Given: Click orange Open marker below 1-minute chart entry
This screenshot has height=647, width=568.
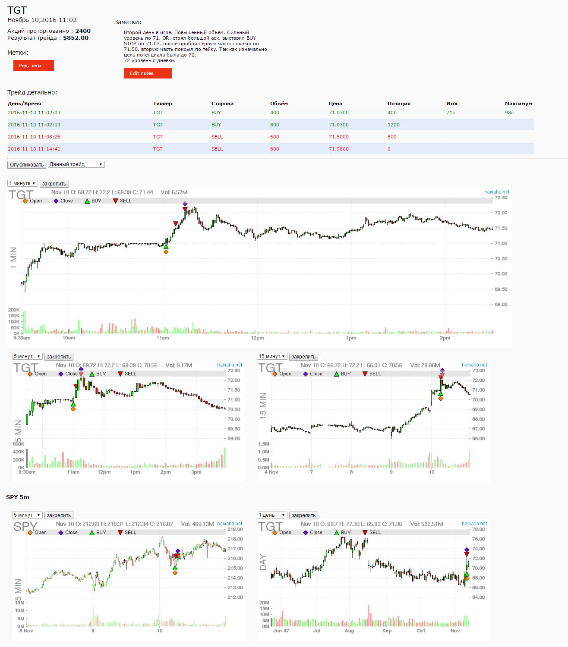Looking at the screenshot, I should 166,252.
